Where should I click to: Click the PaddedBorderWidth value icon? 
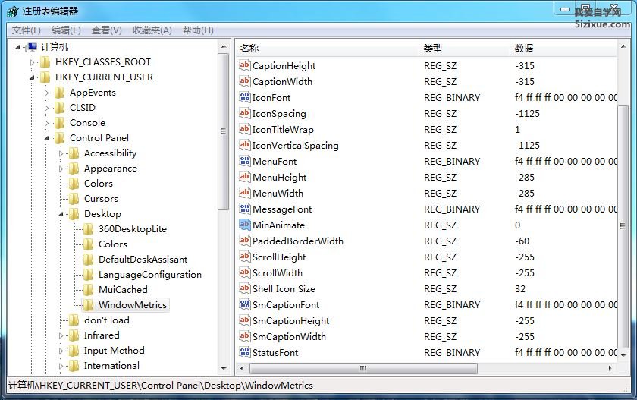point(244,241)
